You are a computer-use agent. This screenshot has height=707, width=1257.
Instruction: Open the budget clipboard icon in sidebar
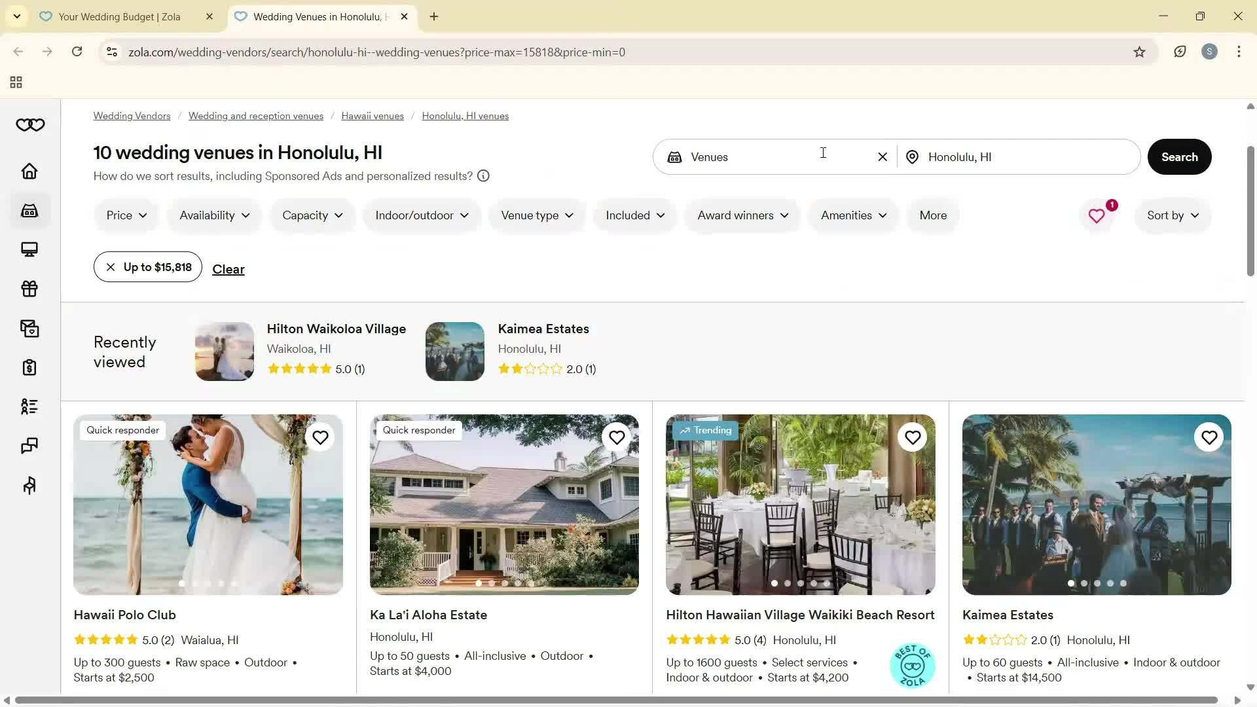pos(29,367)
